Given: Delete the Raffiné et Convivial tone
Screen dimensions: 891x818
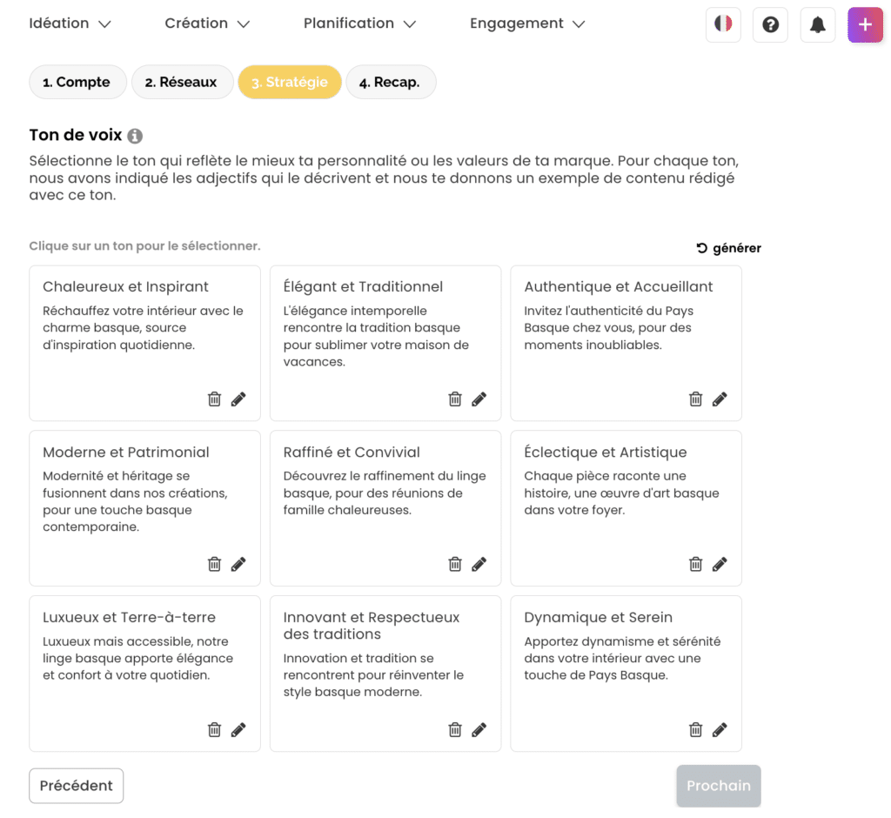Looking at the screenshot, I should pyautogui.click(x=455, y=565).
